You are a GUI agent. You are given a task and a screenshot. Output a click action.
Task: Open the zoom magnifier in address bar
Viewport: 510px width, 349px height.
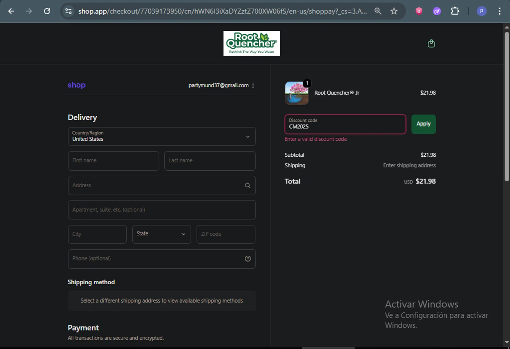point(378,11)
